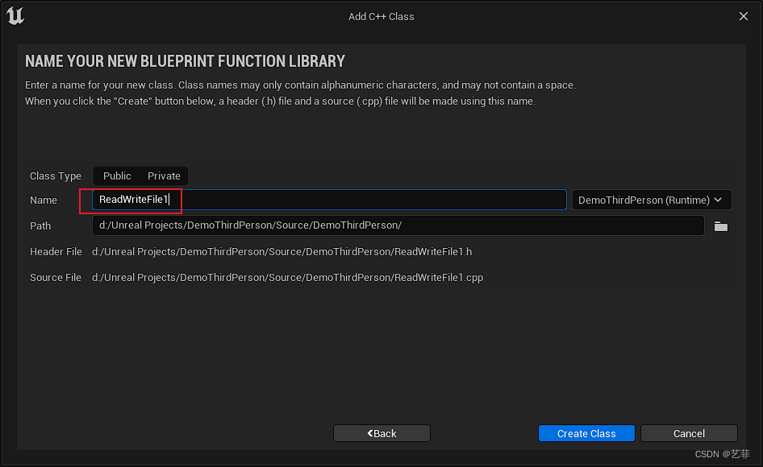Click the Class Type label

tap(56, 176)
